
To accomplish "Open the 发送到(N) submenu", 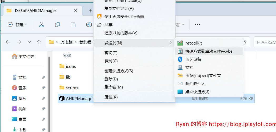I will (x=134, y=43).
